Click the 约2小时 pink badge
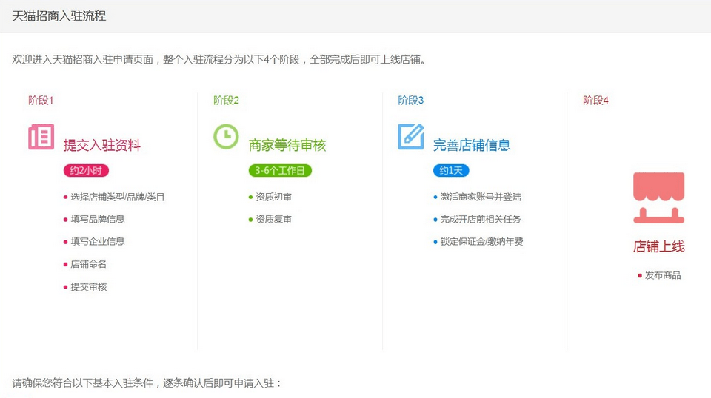The height and width of the screenshot is (398, 711). (86, 171)
